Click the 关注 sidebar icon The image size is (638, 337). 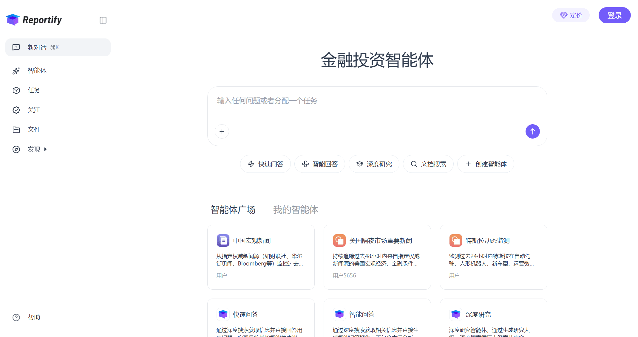click(x=34, y=110)
